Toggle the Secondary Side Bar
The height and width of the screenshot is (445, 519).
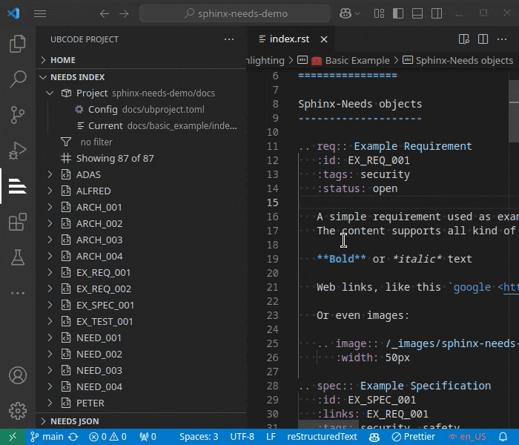pyautogui.click(x=437, y=13)
